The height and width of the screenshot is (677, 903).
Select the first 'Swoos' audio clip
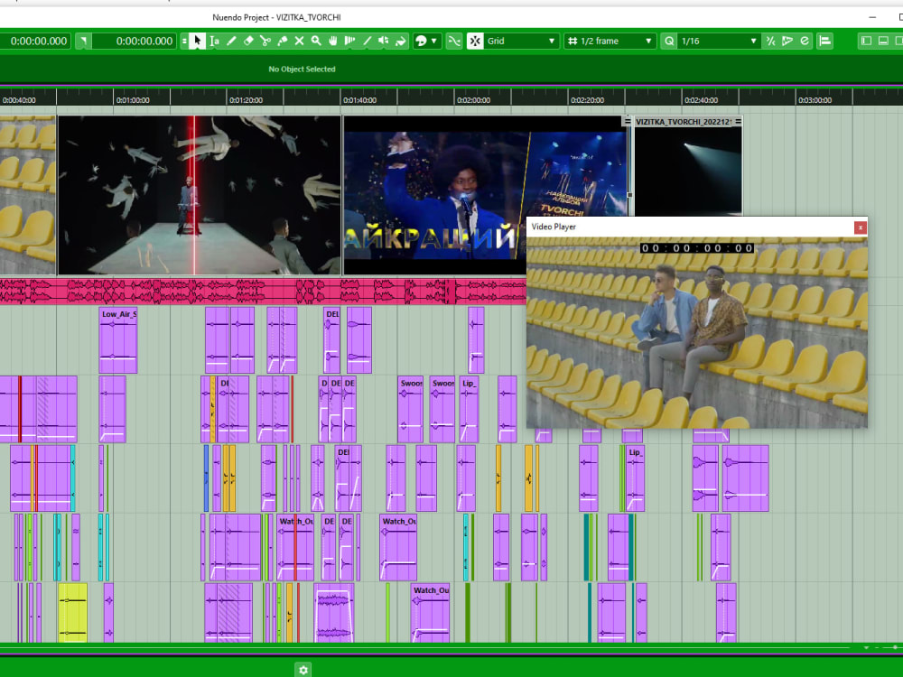[x=411, y=409]
